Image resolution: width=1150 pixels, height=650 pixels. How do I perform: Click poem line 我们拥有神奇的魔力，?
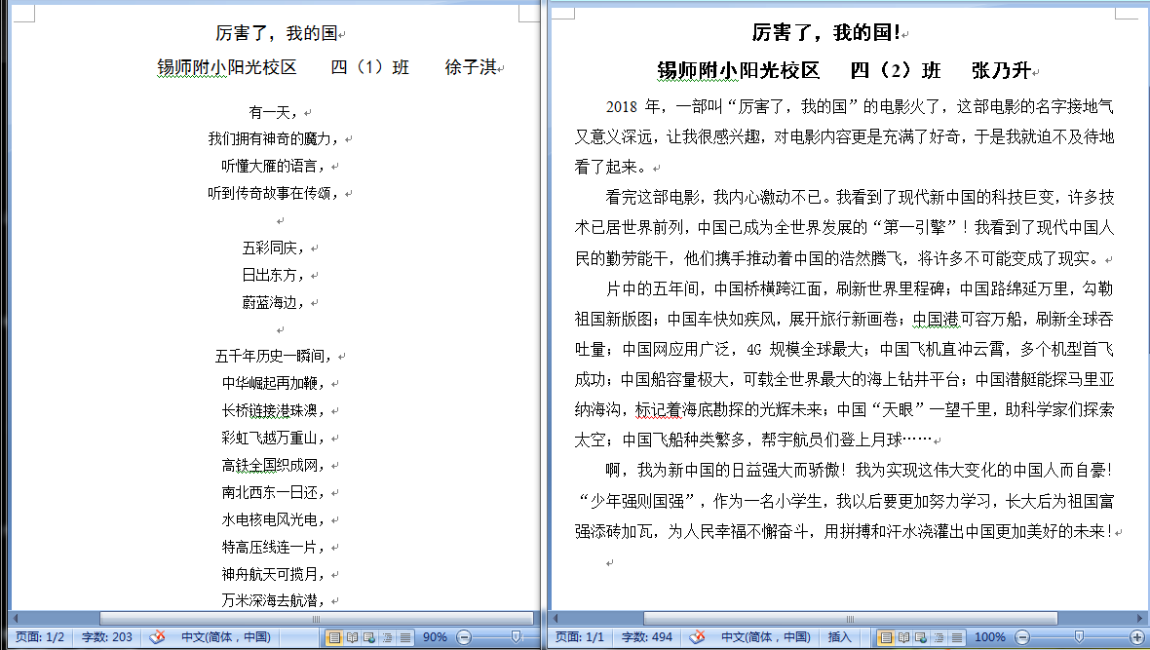[275, 138]
